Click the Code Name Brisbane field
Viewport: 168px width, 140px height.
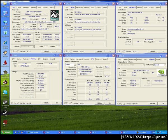(x=28, y=14)
